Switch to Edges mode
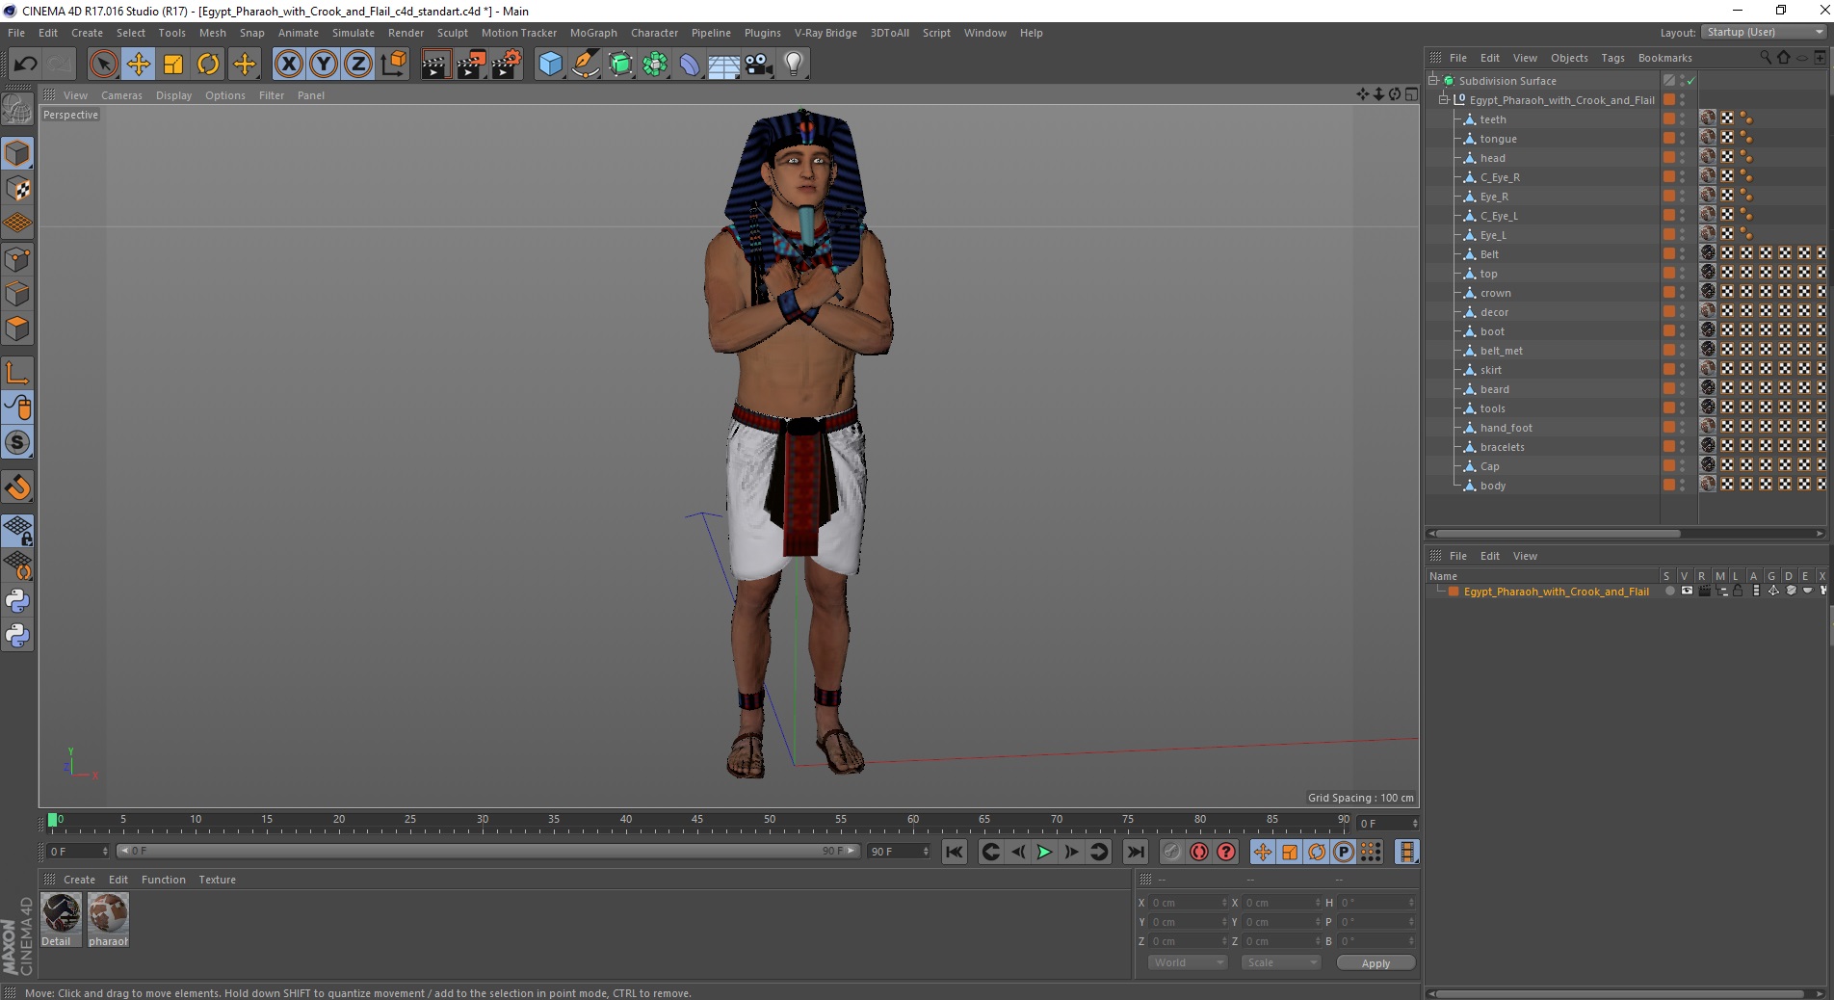This screenshot has width=1834, height=1000. [x=17, y=293]
